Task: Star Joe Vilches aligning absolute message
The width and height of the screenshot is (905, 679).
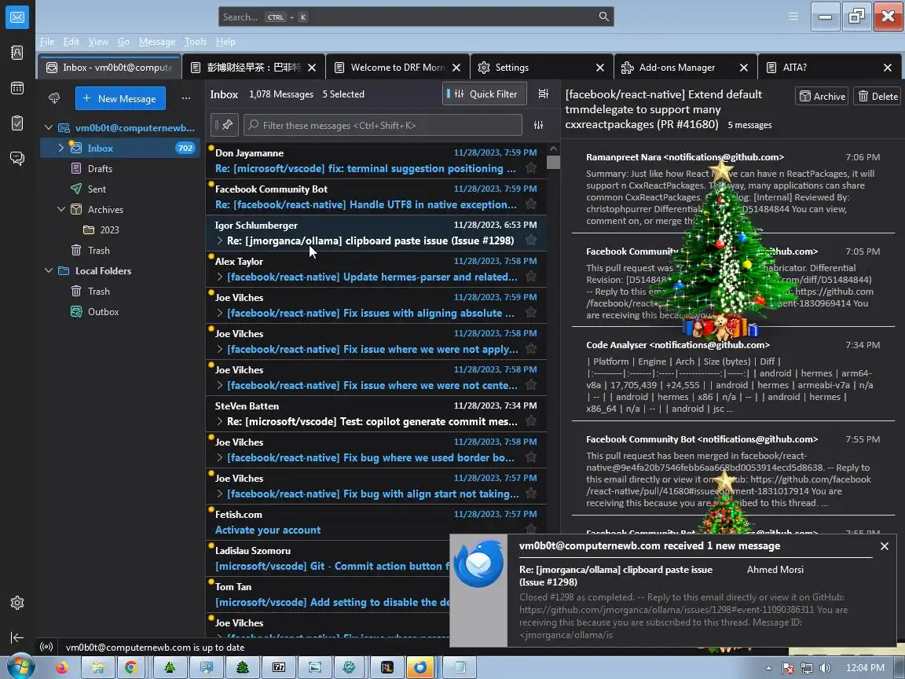Action: click(x=531, y=313)
